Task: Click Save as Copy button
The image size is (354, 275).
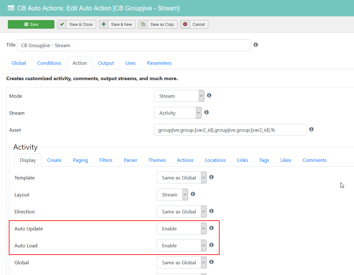Action: [158, 25]
